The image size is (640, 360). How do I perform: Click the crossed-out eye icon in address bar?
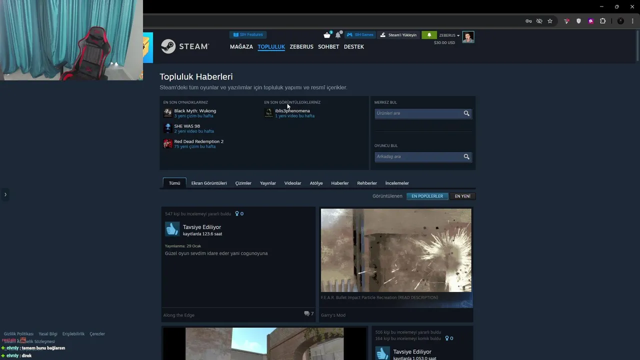539,21
